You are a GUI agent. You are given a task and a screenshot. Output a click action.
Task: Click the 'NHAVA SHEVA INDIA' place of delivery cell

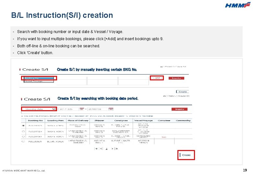pos(78,125)
